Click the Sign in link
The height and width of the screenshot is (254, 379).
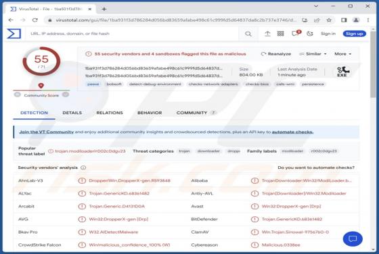[328, 34]
